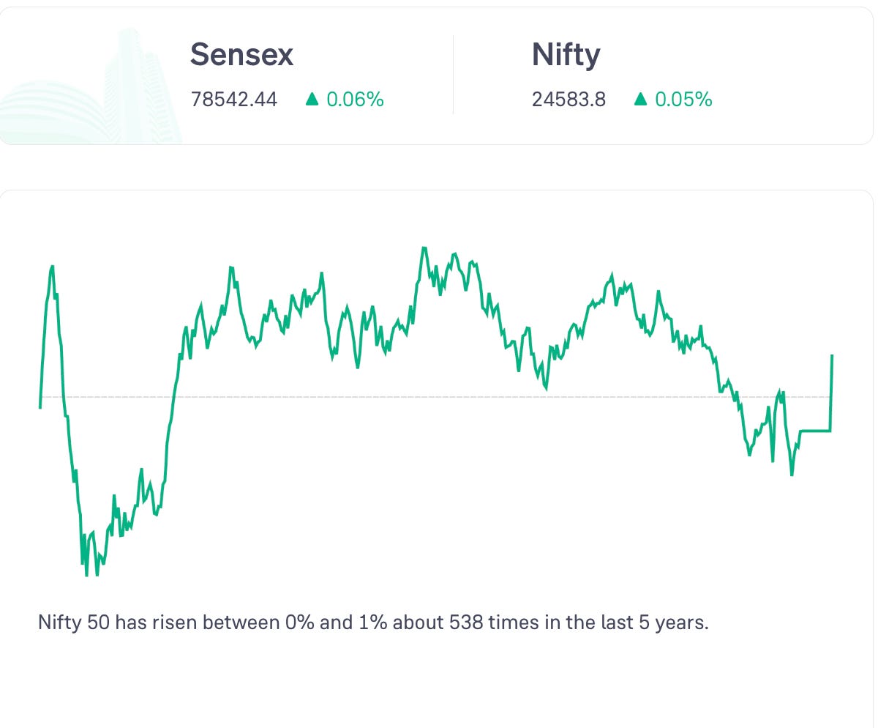This screenshot has width=878, height=728.
Task: Click the highest mid-chart peak of the line
Action: 424,248
